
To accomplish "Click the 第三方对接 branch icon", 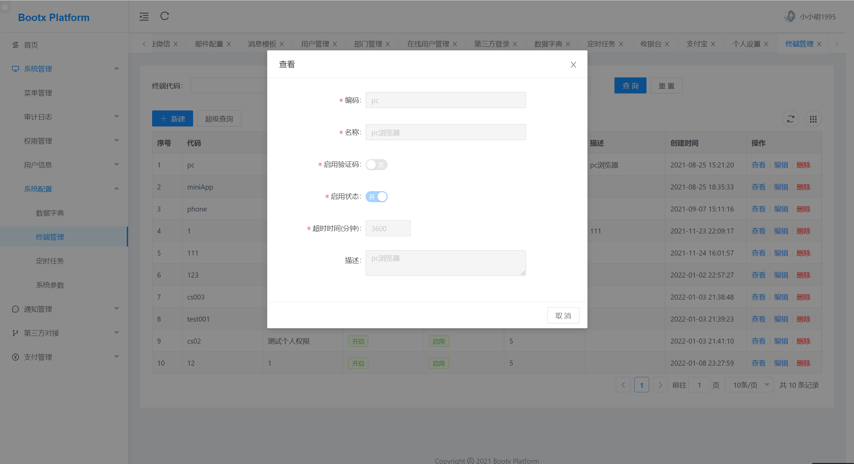I will (15, 333).
